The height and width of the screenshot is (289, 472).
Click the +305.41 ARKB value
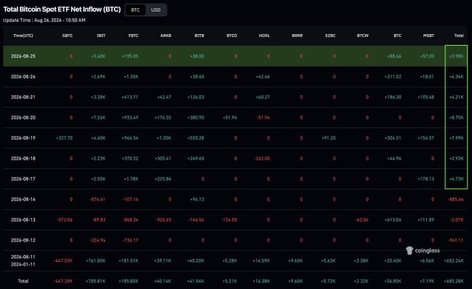click(x=163, y=158)
